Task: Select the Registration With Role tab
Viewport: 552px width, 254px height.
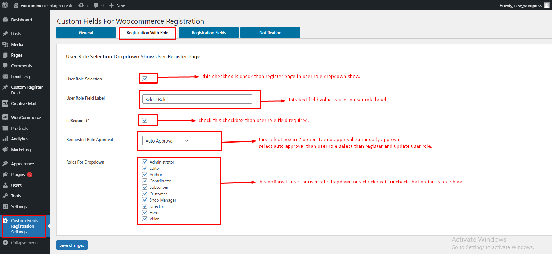Action: 147,33
